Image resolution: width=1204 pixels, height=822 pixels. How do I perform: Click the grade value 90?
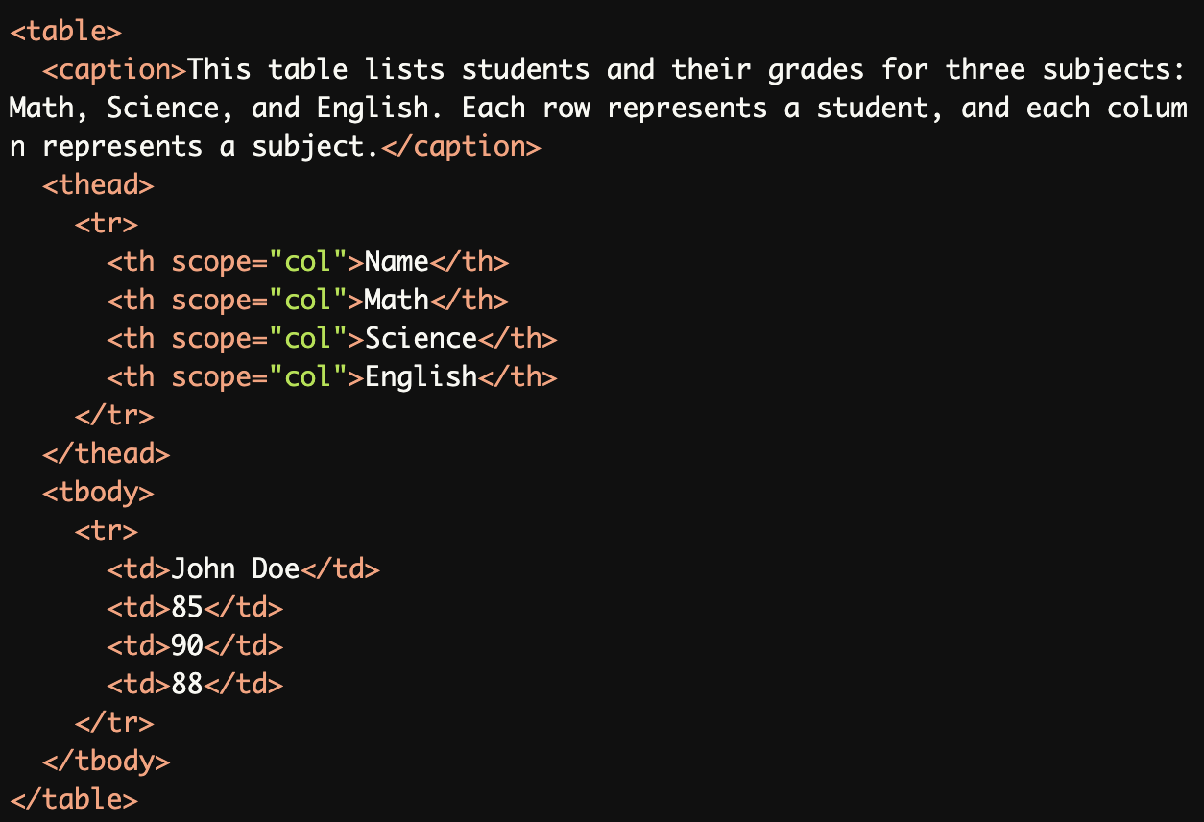(x=187, y=646)
